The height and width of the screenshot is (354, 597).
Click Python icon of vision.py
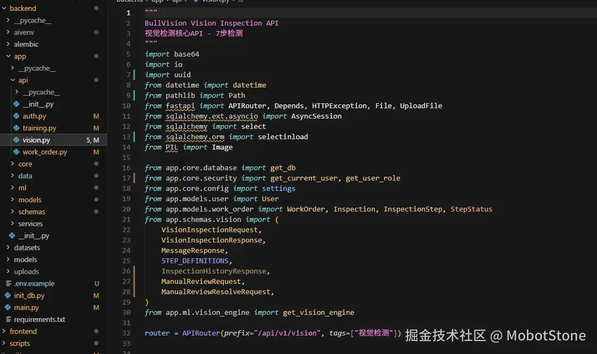[x=16, y=140]
